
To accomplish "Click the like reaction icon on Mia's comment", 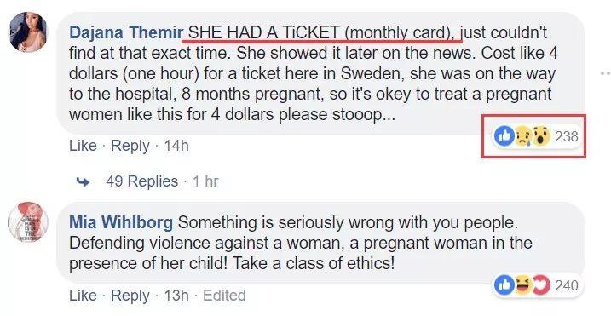I will click(x=504, y=285).
